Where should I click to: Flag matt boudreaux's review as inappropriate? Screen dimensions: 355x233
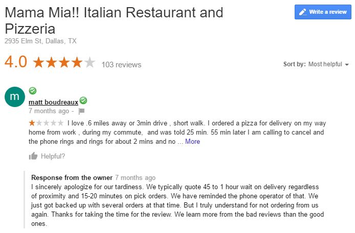(81, 111)
